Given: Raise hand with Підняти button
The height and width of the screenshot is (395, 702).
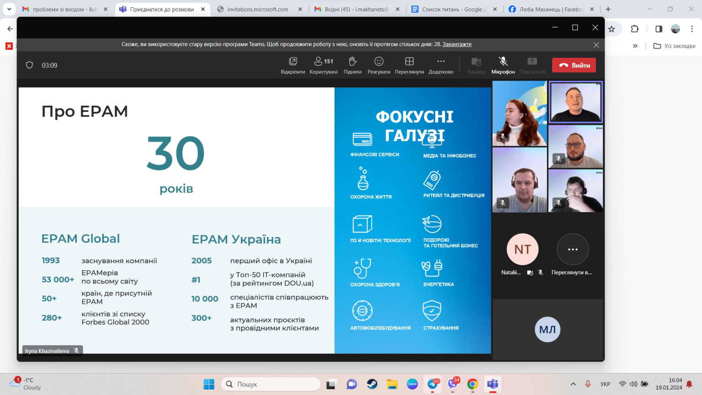Looking at the screenshot, I should pos(352,65).
